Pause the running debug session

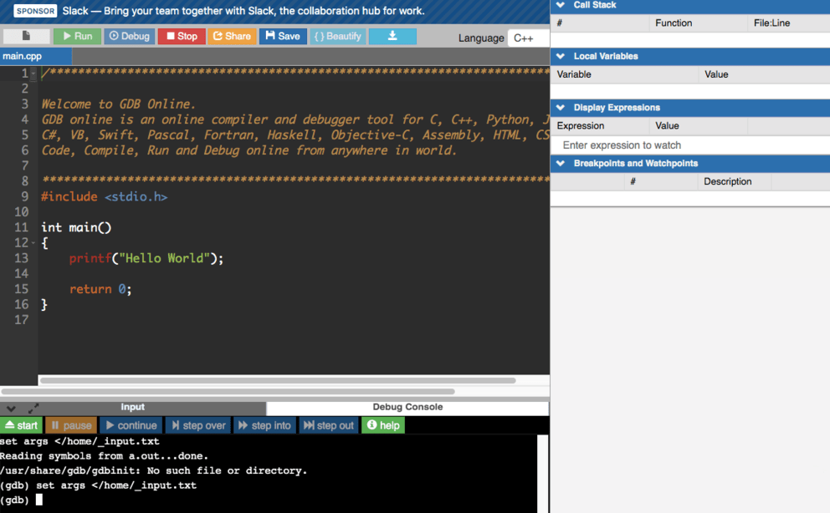(71, 425)
